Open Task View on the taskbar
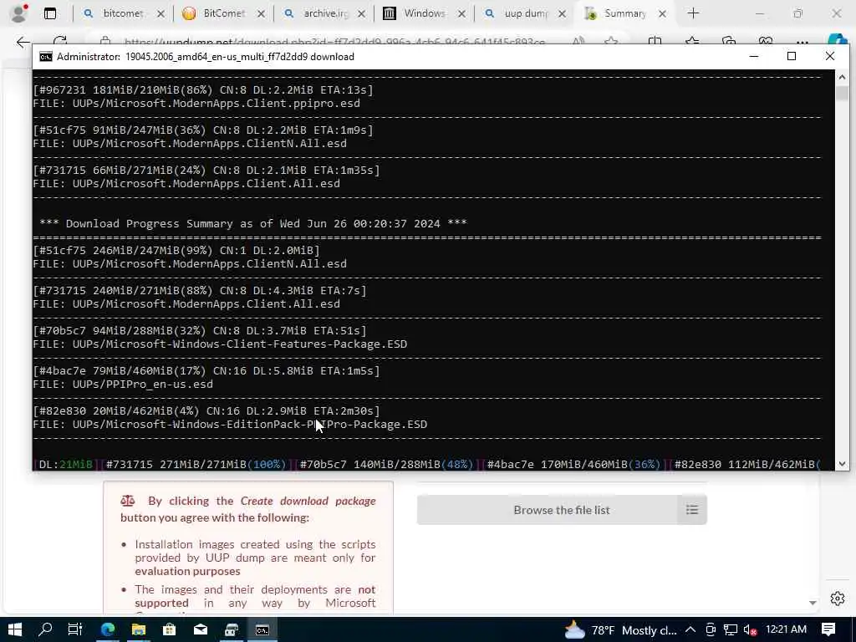This screenshot has width=856, height=642. coord(75,630)
